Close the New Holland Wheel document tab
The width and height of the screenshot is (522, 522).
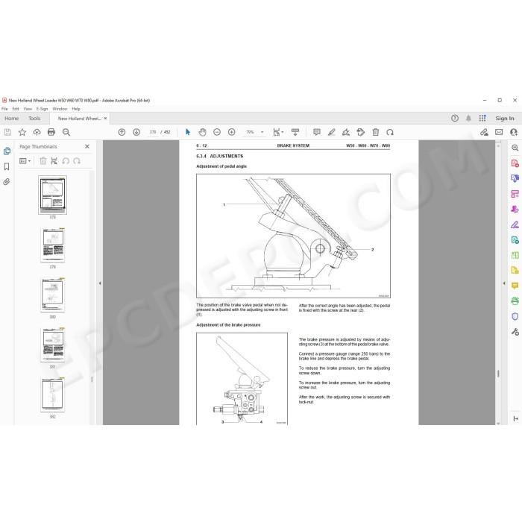click(x=105, y=118)
